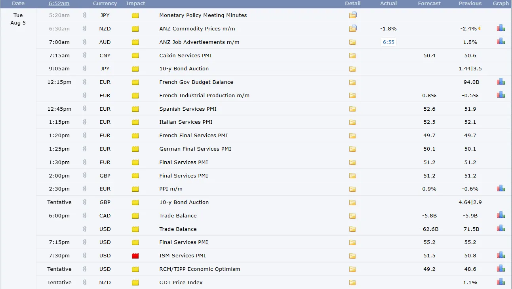
Task: Expand detail folder for Monetary Policy Meeting Minutes
Action: 353,15
